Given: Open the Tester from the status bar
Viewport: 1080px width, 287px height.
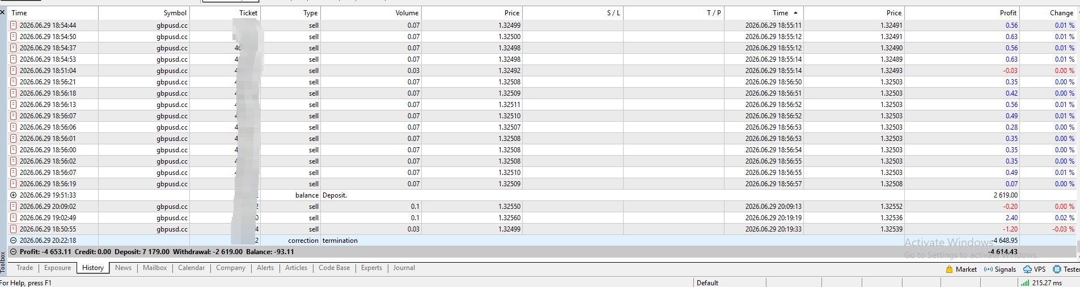Looking at the screenshot, I should [1066, 269].
